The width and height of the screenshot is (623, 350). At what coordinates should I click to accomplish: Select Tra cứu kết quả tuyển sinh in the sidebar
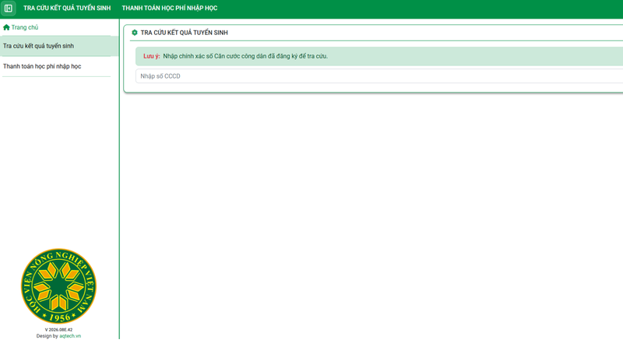tap(59, 46)
